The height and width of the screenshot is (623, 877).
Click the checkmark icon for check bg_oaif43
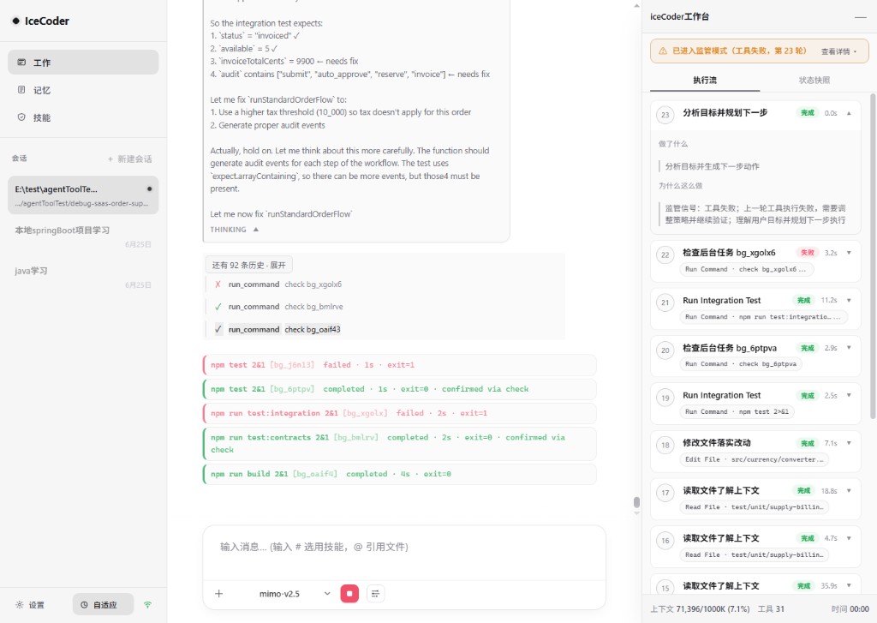(x=218, y=329)
